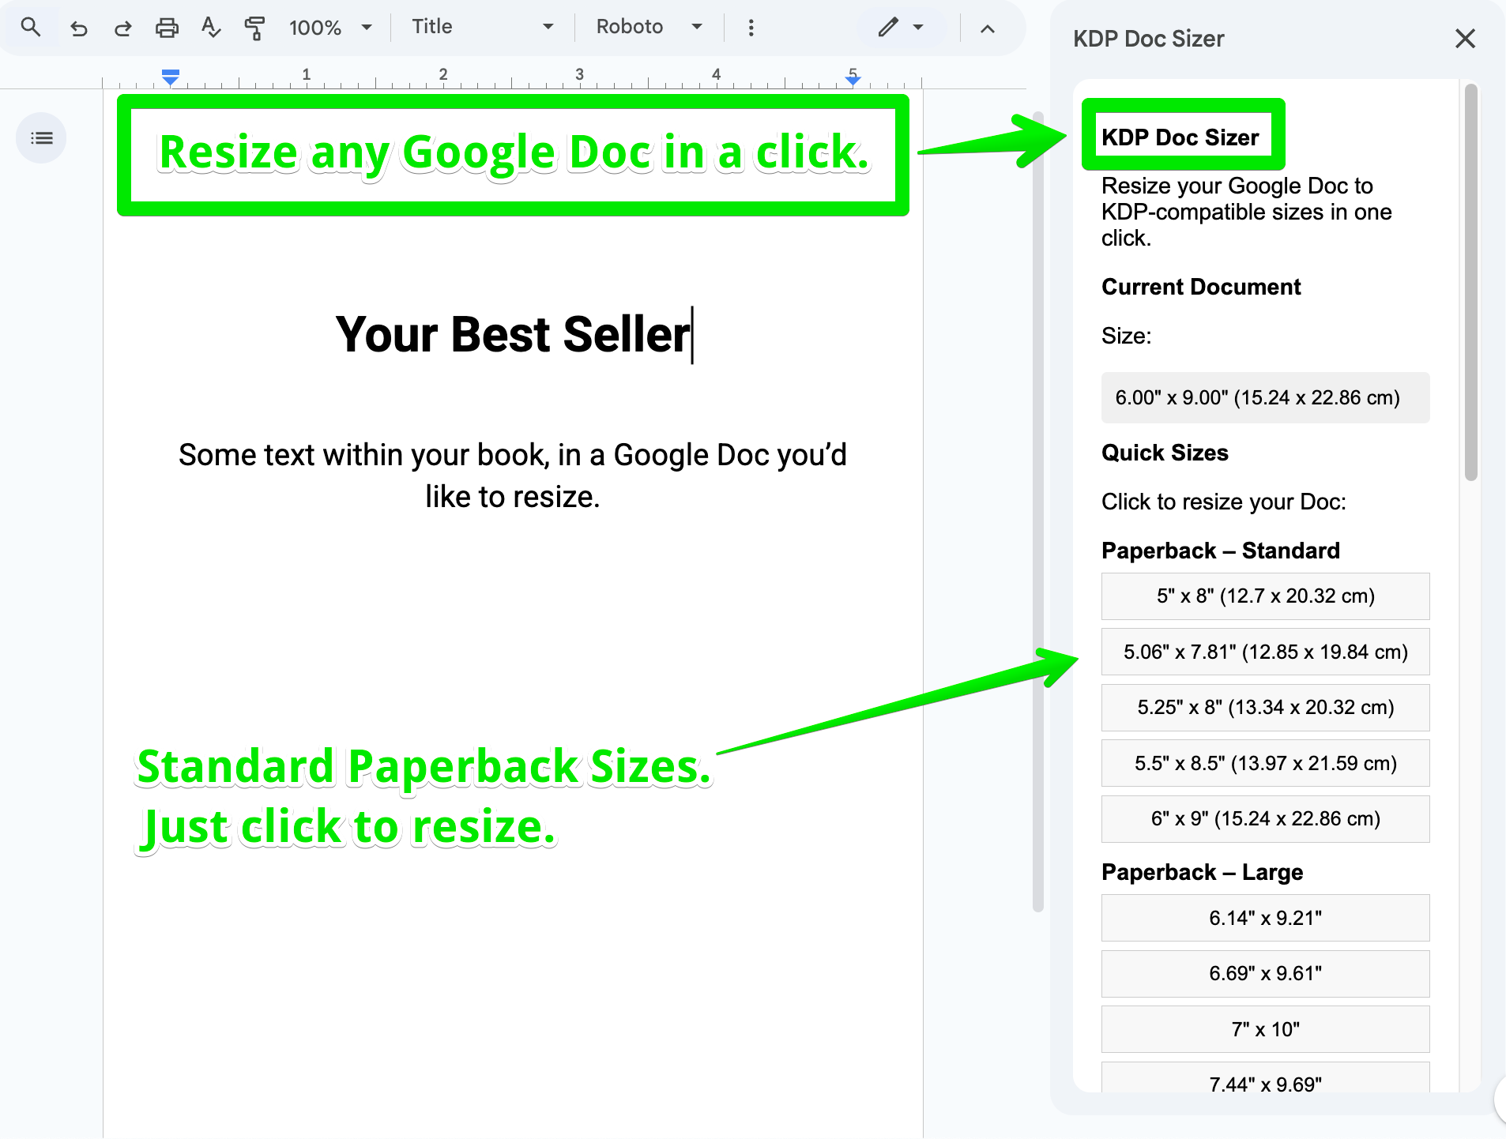Image resolution: width=1506 pixels, height=1139 pixels.
Task: Choose the 5.5" x 8.5" size button
Action: [x=1265, y=763]
